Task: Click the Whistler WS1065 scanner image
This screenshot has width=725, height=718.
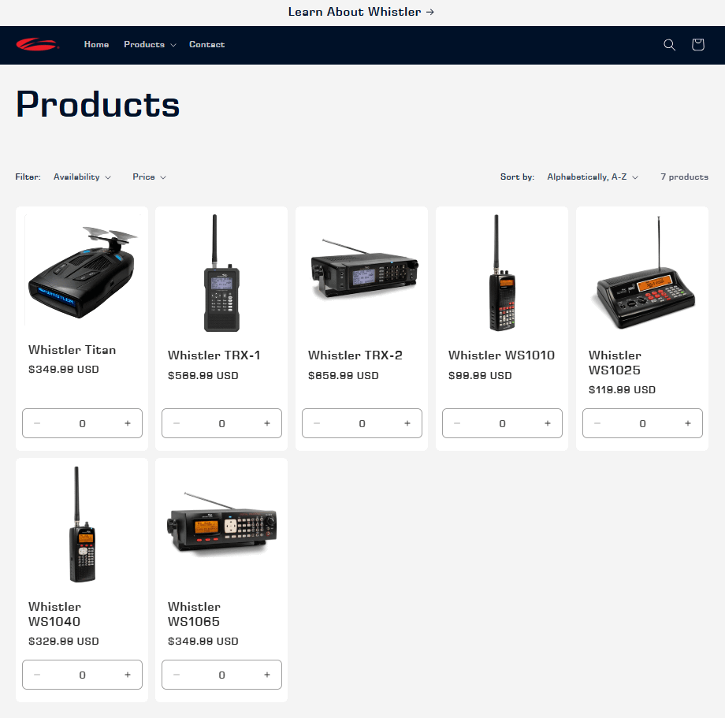Action: coord(222,523)
